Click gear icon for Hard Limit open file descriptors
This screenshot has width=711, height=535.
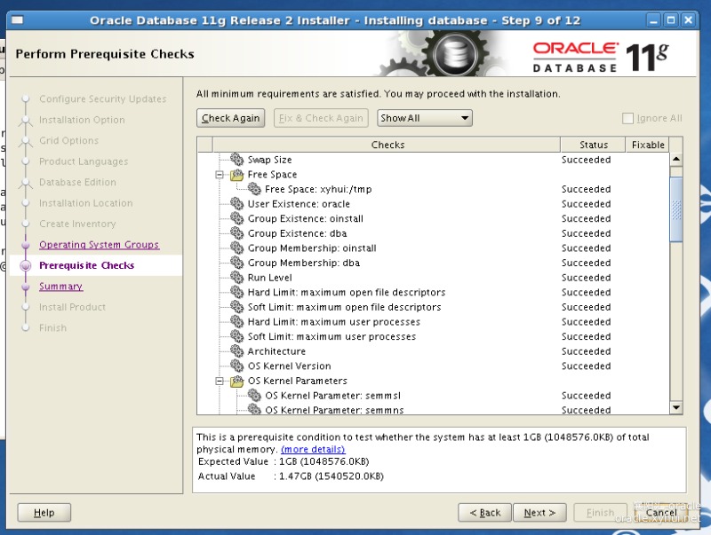pos(236,292)
